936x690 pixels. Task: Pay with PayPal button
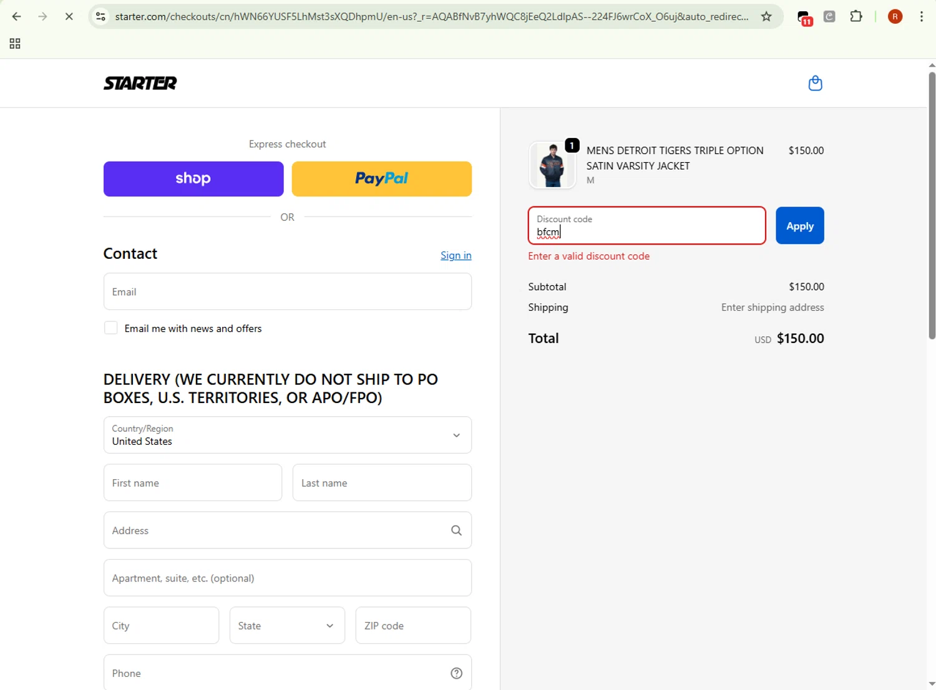pos(382,179)
